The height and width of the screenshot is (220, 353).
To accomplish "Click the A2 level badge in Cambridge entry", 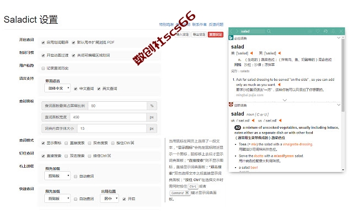I will click(238, 128).
